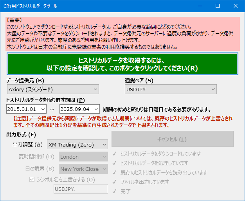Close the CR1用ヒストリカルデータツール window

pos(236,6)
